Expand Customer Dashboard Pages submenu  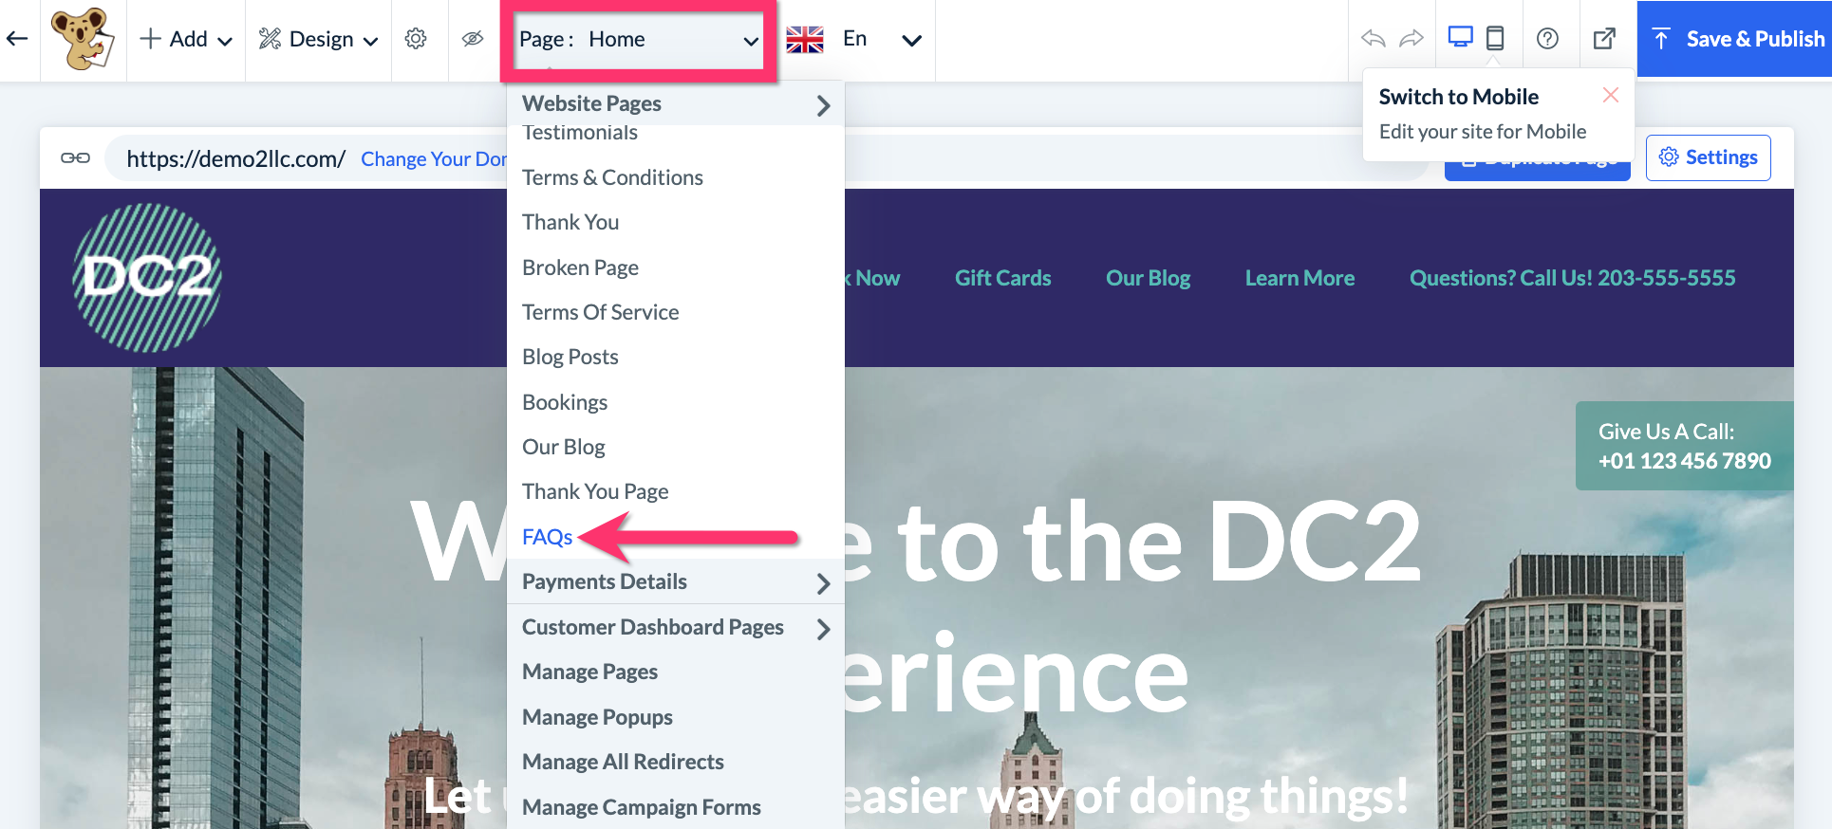pyautogui.click(x=676, y=627)
